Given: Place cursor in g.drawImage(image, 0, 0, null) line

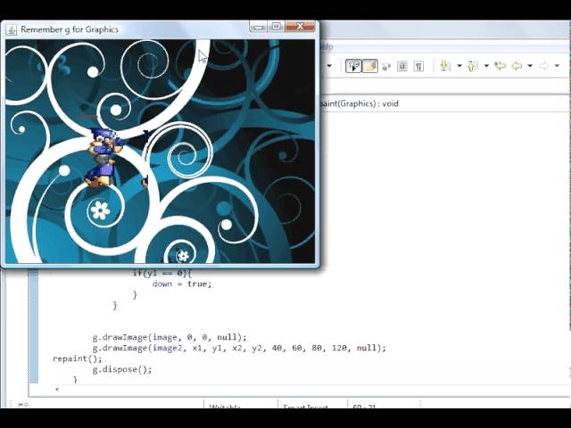Looking at the screenshot, I should tap(170, 337).
